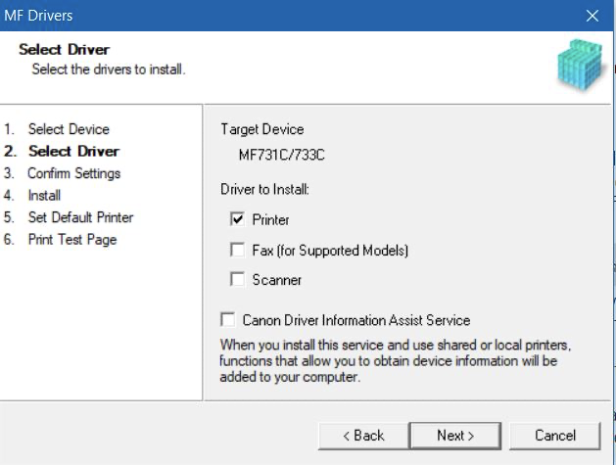Close the MF Drivers window
The width and height of the screenshot is (616, 465).
coord(592,16)
